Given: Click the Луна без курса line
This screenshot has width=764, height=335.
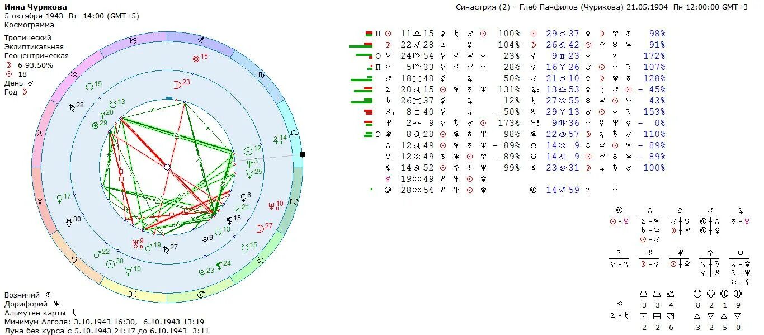Looking at the screenshot, I should 106,331.
